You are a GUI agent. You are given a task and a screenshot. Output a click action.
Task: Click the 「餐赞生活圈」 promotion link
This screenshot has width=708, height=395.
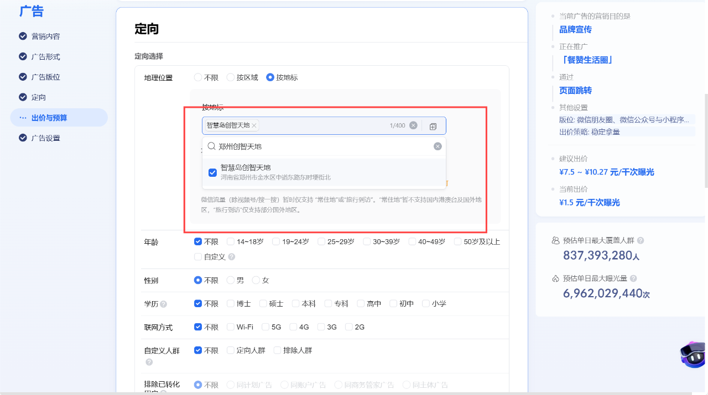coord(586,60)
